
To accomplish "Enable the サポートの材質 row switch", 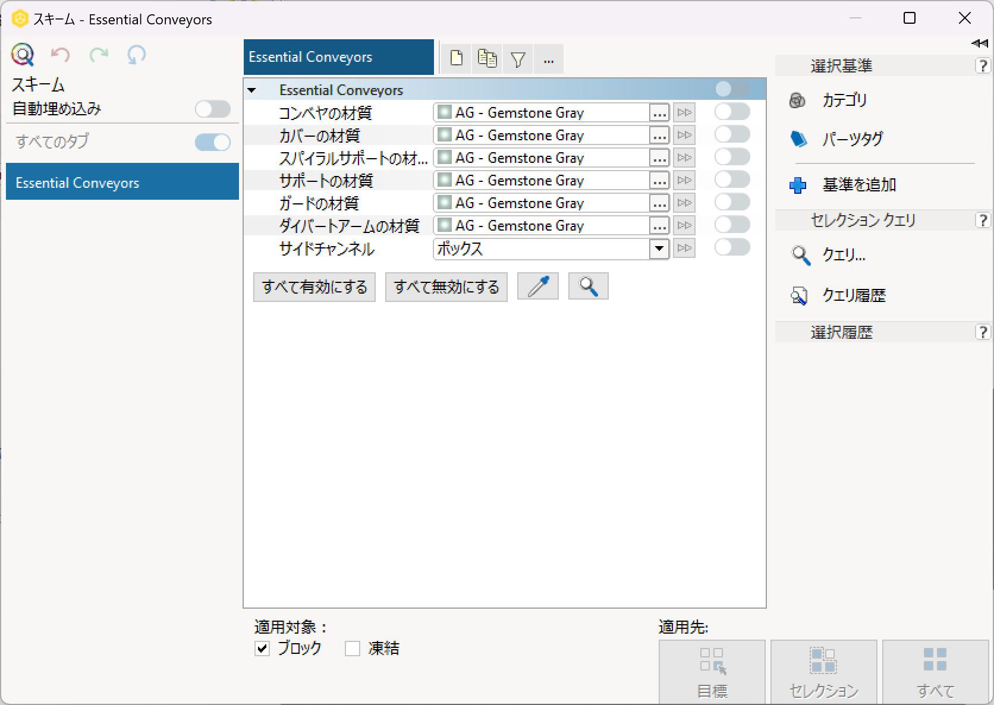I will (732, 180).
